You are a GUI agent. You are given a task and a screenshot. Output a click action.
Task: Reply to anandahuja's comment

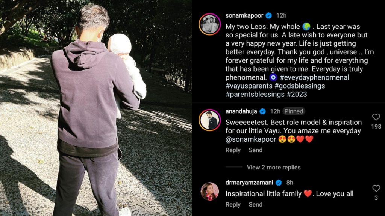coord(233,150)
